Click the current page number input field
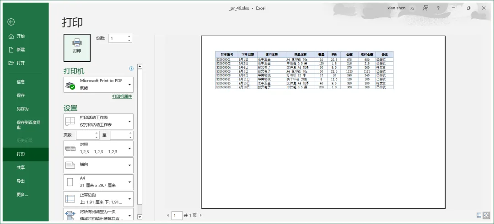Screen dimensions: 494x224 click(177, 215)
